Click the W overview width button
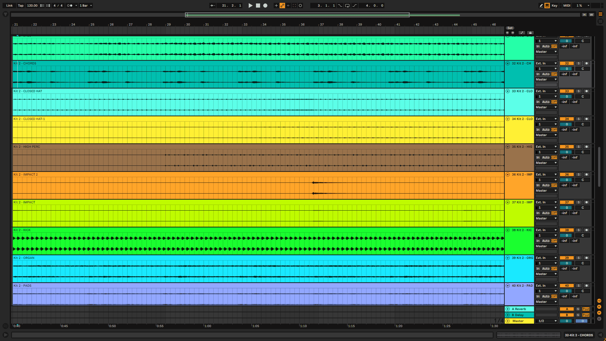The width and height of the screenshot is (606, 341). click(591, 15)
